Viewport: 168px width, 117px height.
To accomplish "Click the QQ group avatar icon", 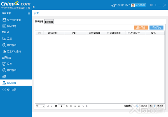I will click(x=133, y=5).
